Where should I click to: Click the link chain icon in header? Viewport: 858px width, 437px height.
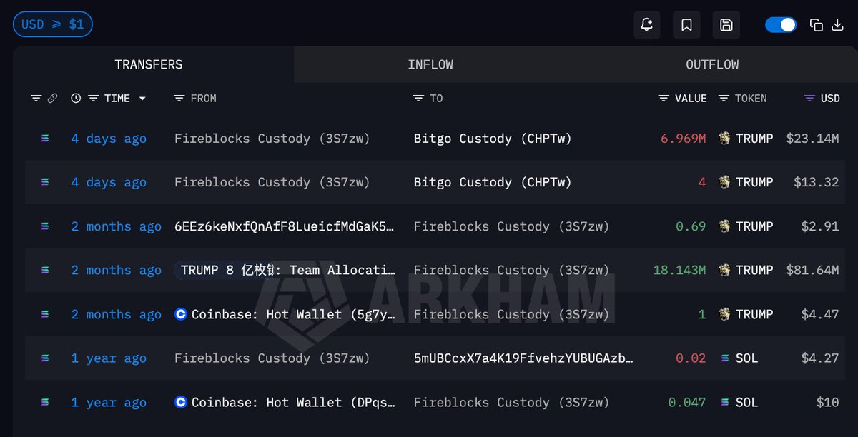point(52,99)
